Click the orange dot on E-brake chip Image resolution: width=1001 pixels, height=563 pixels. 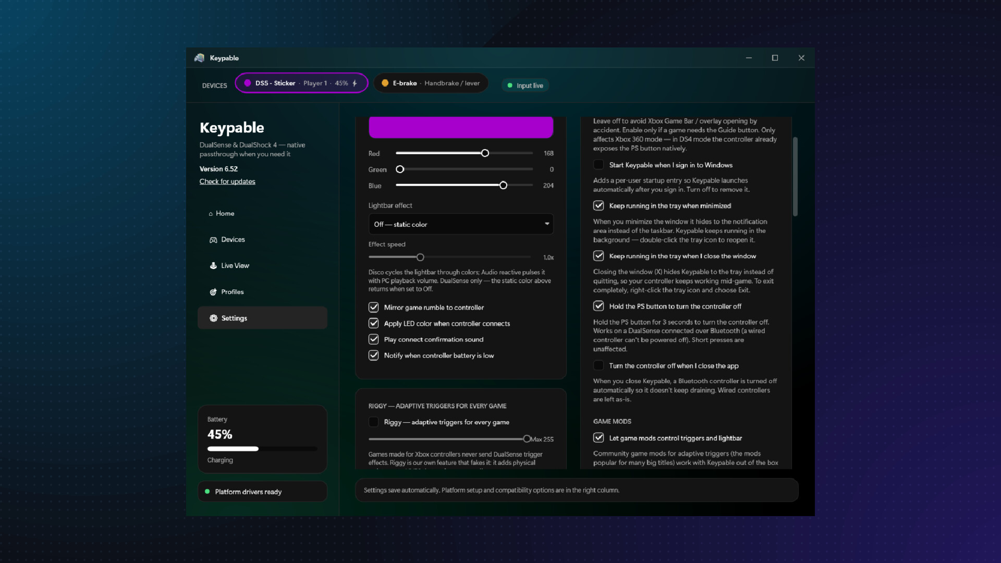(385, 83)
